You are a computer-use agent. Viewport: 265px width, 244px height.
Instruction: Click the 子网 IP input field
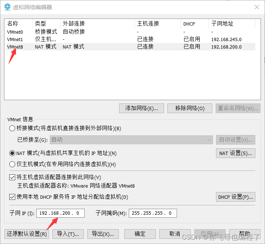click(60, 213)
